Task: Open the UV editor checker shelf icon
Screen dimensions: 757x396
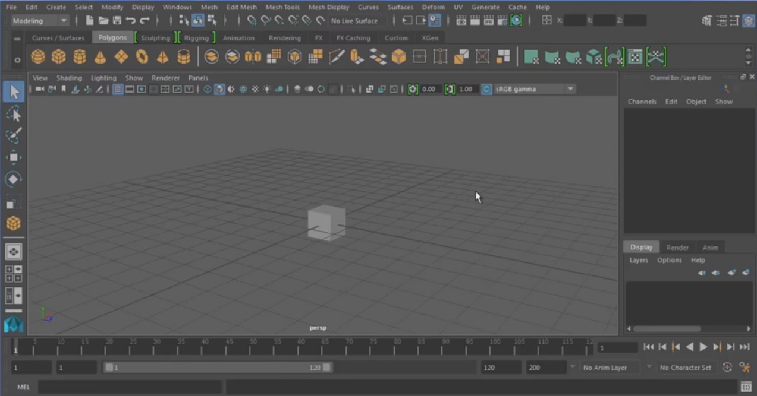Action: tap(635, 57)
